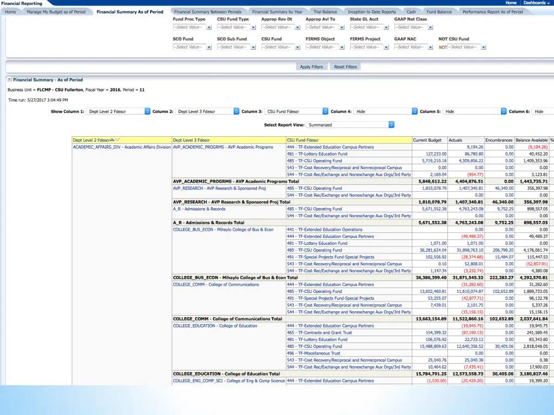Open COLLEGE_EDUCATION College of Education link
The width and height of the screenshot is (554, 415).
[x=215, y=326]
